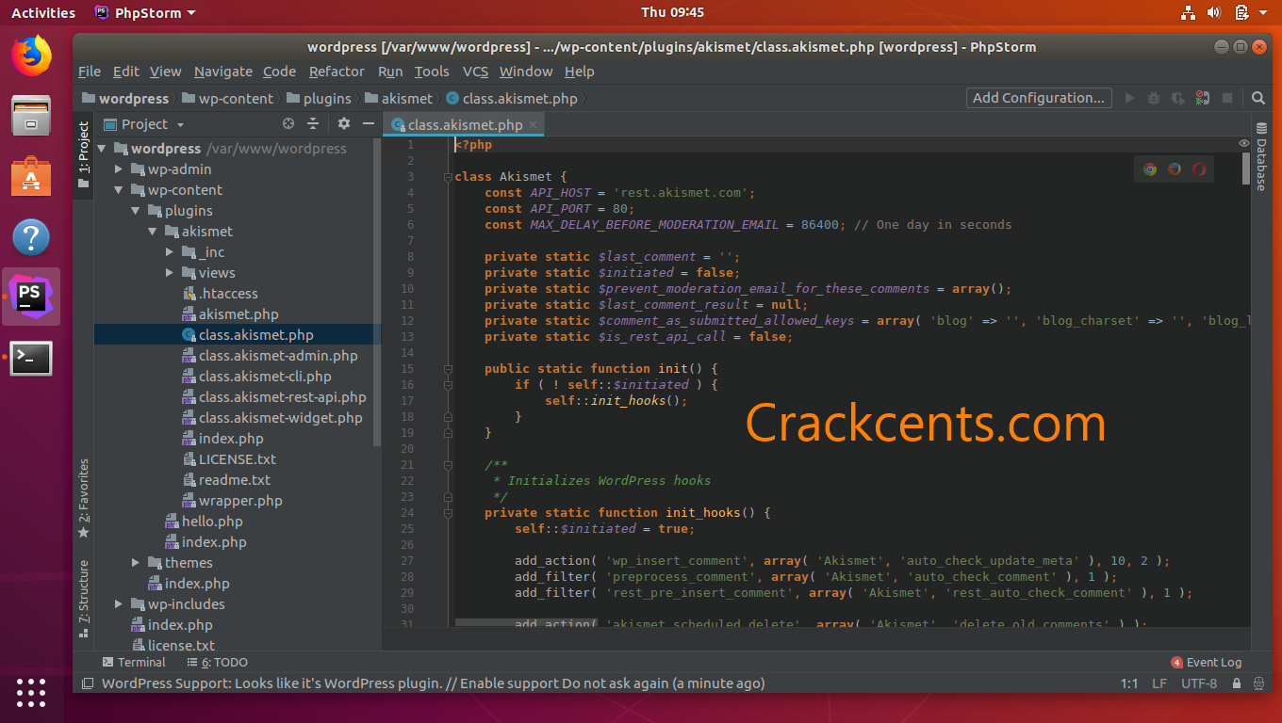This screenshot has width=1282, height=723.
Task: Open the Event Log tool window
Action: pos(1207,662)
